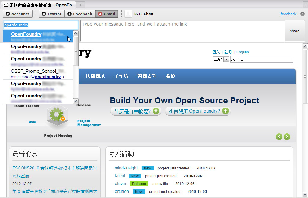The width and height of the screenshot is (308, 198).
Task: Click the message text area
Action: [x=182, y=31]
